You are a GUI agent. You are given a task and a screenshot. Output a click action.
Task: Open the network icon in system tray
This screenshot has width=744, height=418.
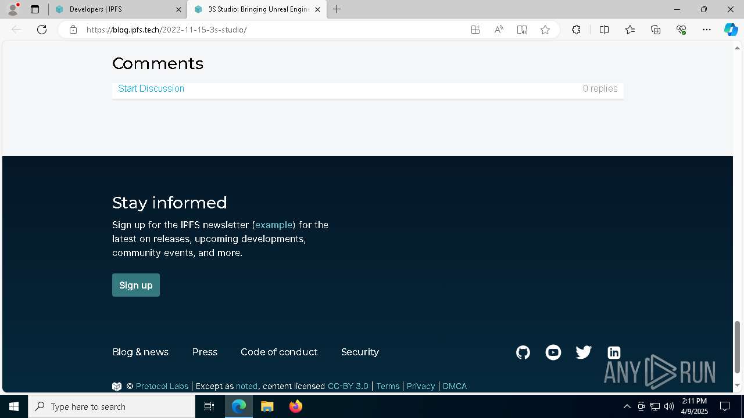coord(654,406)
